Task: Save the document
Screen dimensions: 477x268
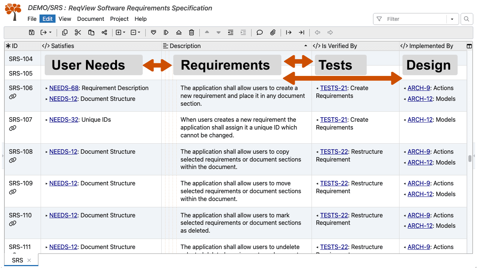Action: point(32,32)
